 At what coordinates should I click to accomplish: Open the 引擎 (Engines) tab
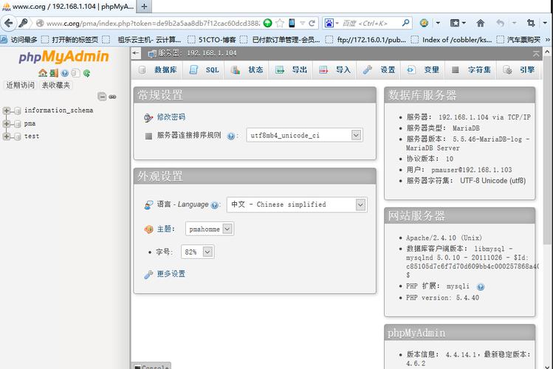(518, 70)
